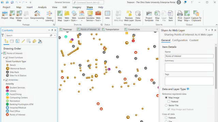Click the Tags text box

tap(189, 81)
